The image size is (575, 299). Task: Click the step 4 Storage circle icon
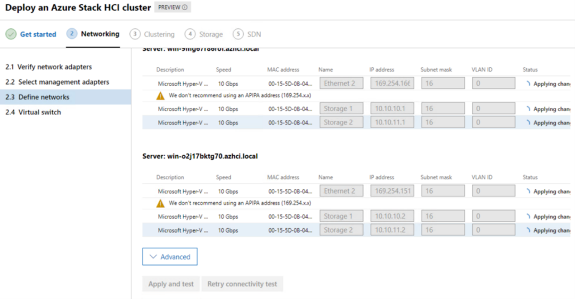click(190, 34)
